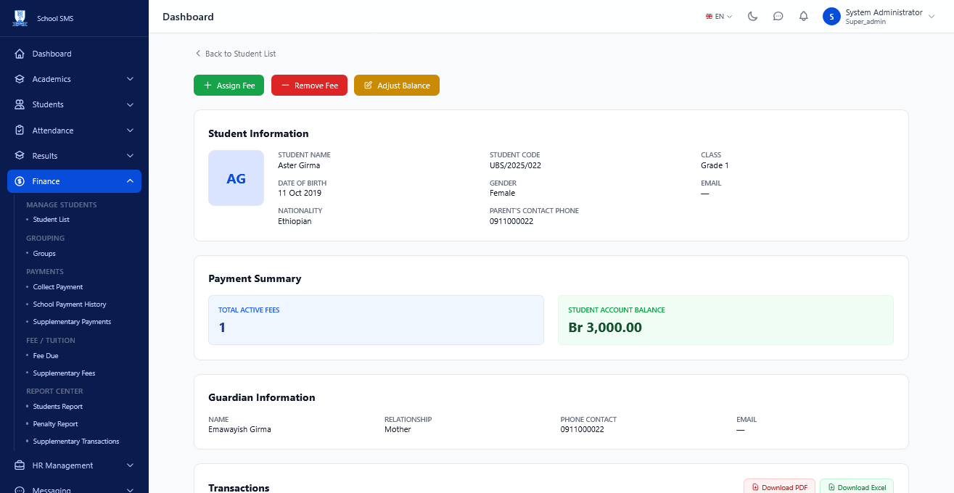Click the AG student avatar thumbnail
This screenshot has height=493, width=954.
pyautogui.click(x=236, y=178)
